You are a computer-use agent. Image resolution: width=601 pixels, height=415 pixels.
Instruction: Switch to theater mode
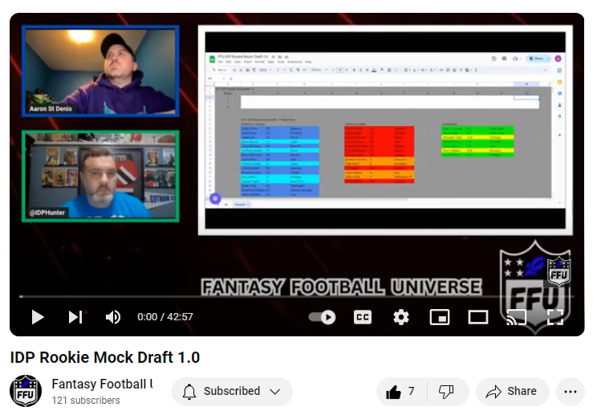pos(478,317)
